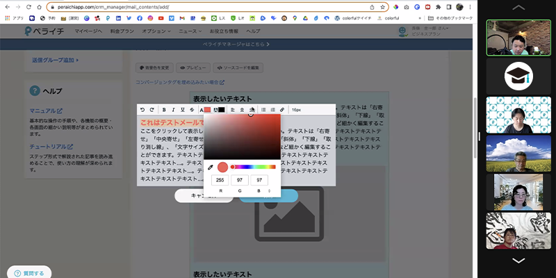This screenshot has width=556, height=278.
Task: Click the プレビュー button
Action: click(193, 68)
